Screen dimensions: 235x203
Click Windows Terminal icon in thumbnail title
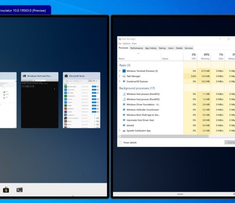pyautogui.click(x=24, y=76)
